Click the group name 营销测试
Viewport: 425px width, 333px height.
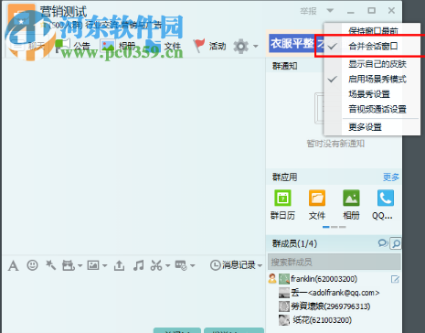[63, 12]
